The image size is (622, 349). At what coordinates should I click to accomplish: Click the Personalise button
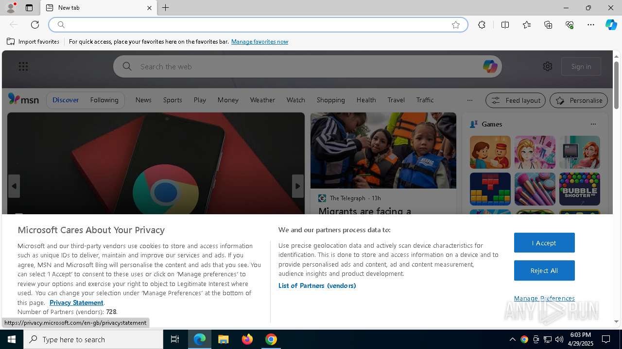click(x=579, y=100)
